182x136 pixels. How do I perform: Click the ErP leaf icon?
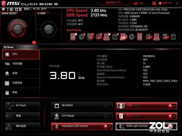(57, 116)
